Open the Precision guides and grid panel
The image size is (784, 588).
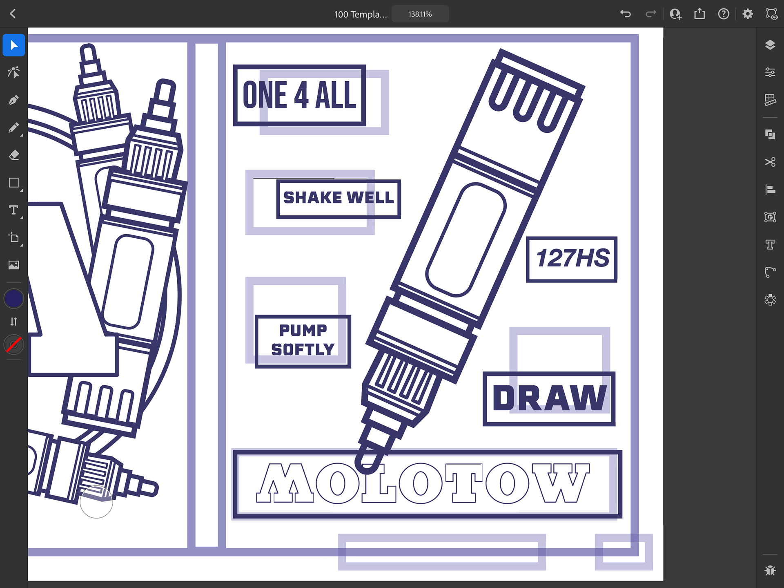click(770, 100)
